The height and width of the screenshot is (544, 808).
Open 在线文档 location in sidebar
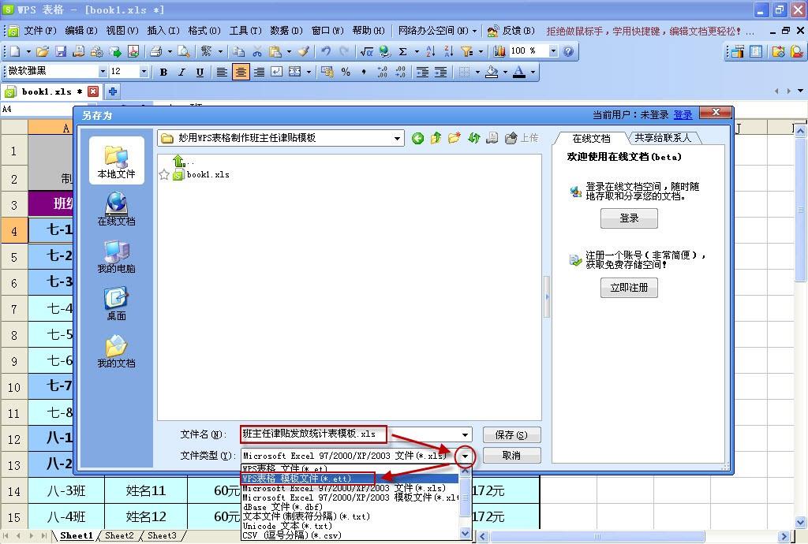tap(116, 210)
